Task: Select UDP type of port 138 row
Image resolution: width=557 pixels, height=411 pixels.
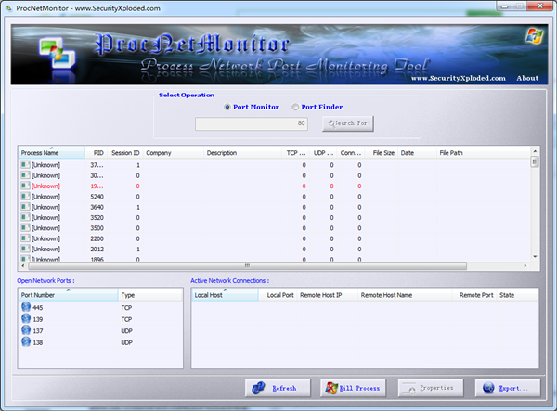Action: 127,343
